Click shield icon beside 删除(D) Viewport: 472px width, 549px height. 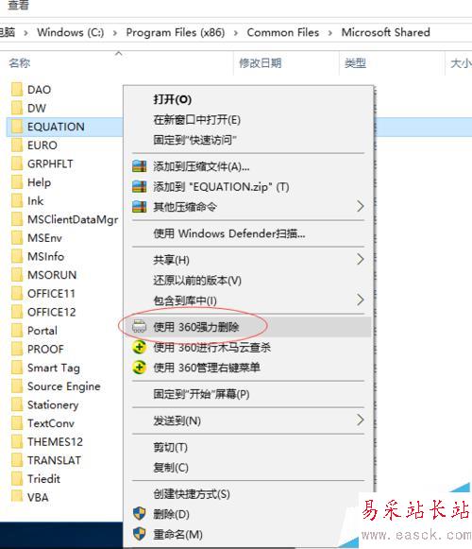[140, 514]
